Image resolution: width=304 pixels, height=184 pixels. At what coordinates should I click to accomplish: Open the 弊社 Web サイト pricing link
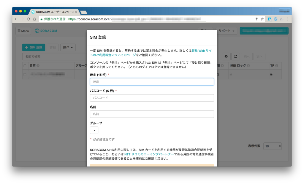tap(202, 51)
